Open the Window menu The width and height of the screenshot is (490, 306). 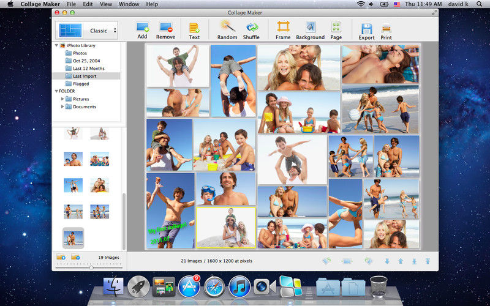129,4
